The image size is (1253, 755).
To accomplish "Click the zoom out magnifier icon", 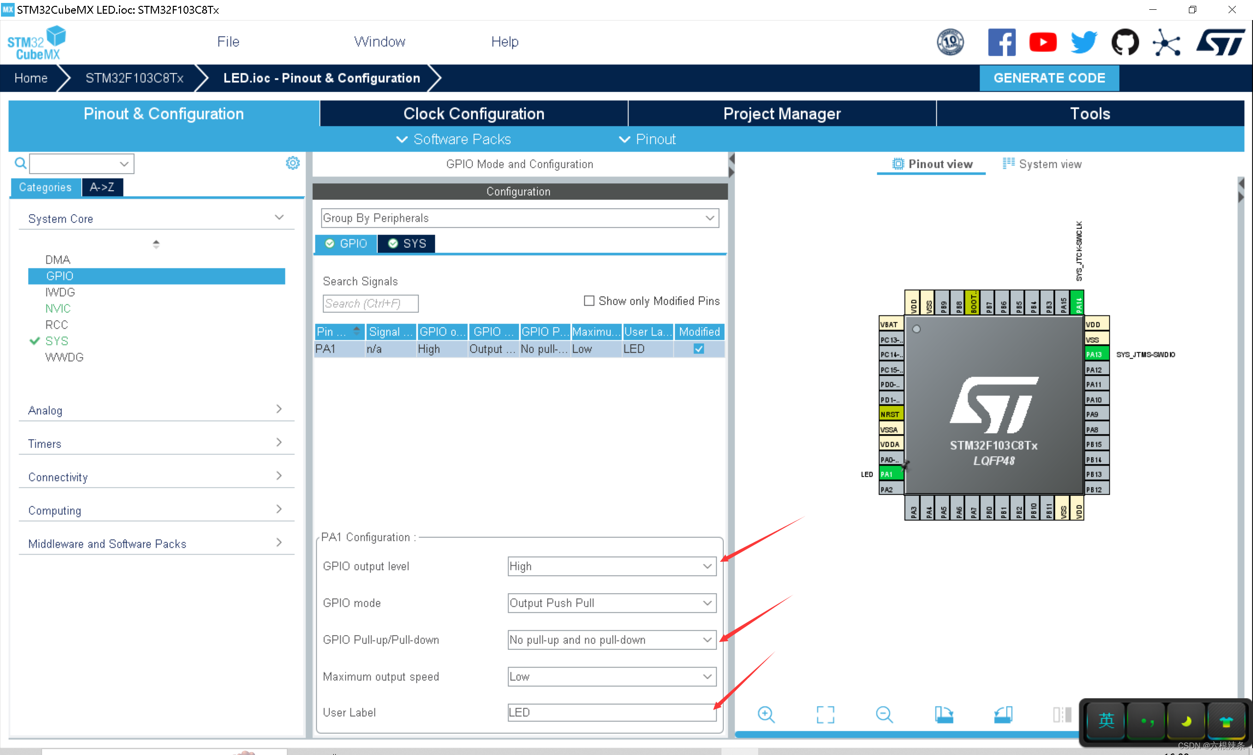I will (884, 714).
